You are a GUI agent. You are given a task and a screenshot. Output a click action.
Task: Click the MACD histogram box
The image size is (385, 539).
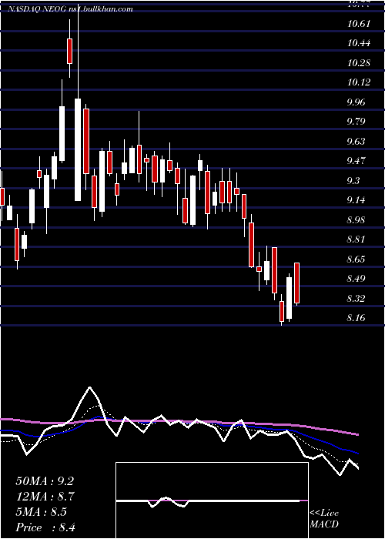(x=212, y=500)
